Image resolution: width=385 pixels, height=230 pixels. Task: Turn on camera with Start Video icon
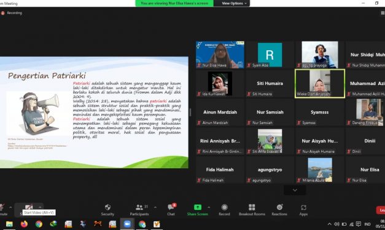(29, 207)
